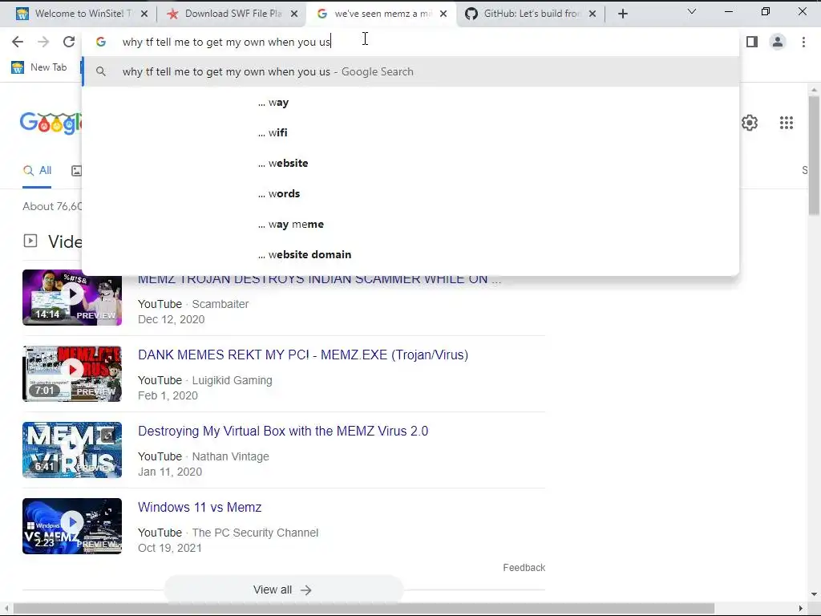Close the Download SWF File Player tab
Screen dimensions: 821x616
click(294, 14)
